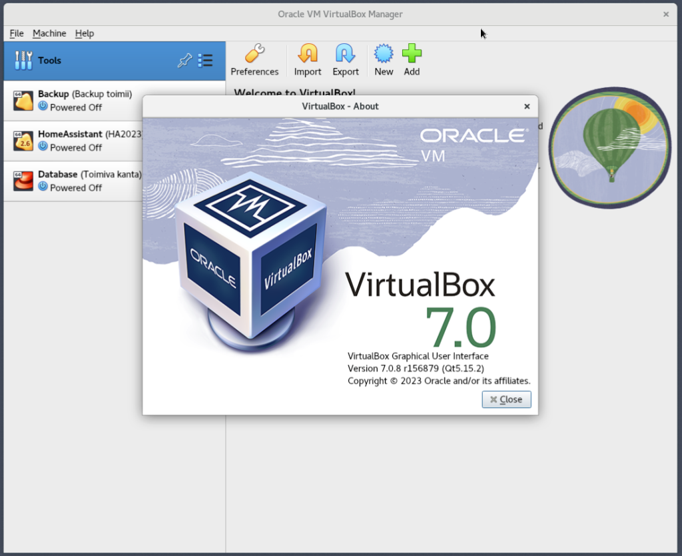
Task: Click the Backup VM's OS icon
Action: (23, 101)
